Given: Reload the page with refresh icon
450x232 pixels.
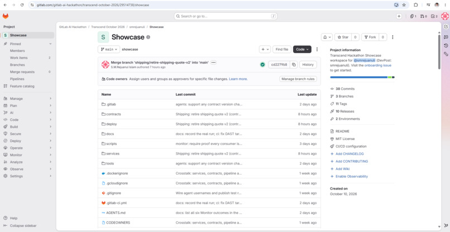Looking at the screenshot, I should pos(22,5).
